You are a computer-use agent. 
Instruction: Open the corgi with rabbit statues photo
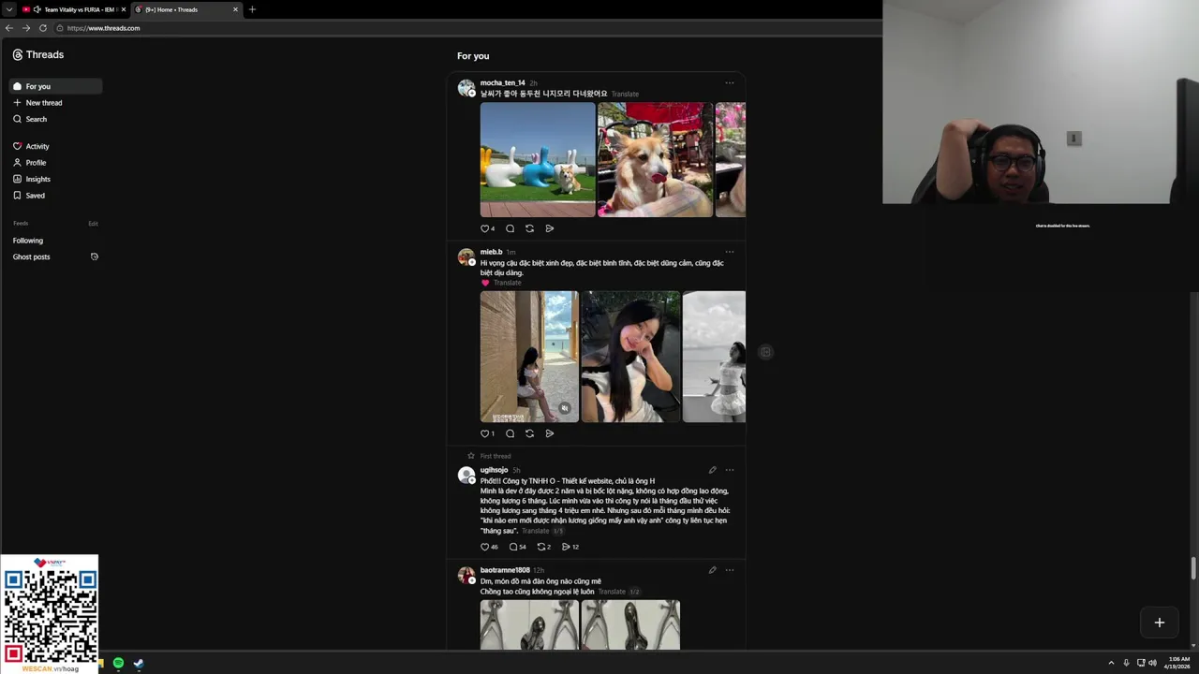(538, 159)
